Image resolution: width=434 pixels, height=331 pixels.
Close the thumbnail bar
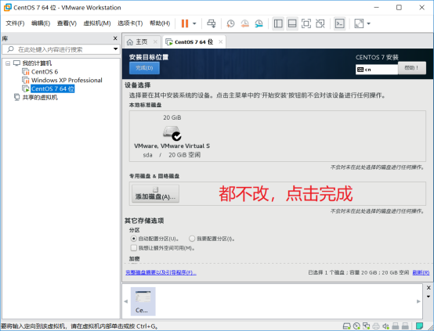(x=429, y=288)
